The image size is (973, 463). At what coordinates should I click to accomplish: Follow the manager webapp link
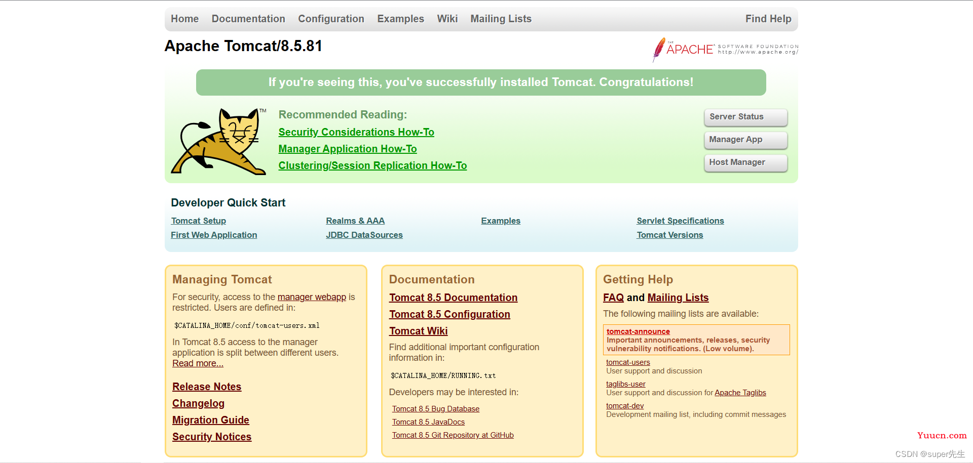click(312, 297)
